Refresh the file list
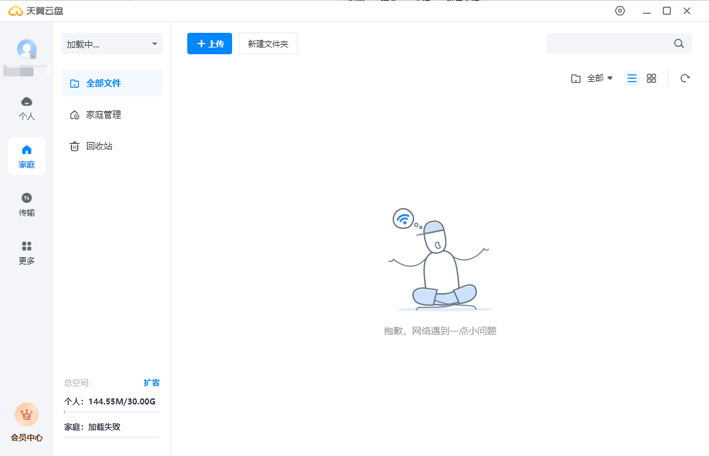Screen dimensions: 709x456 click(x=685, y=78)
